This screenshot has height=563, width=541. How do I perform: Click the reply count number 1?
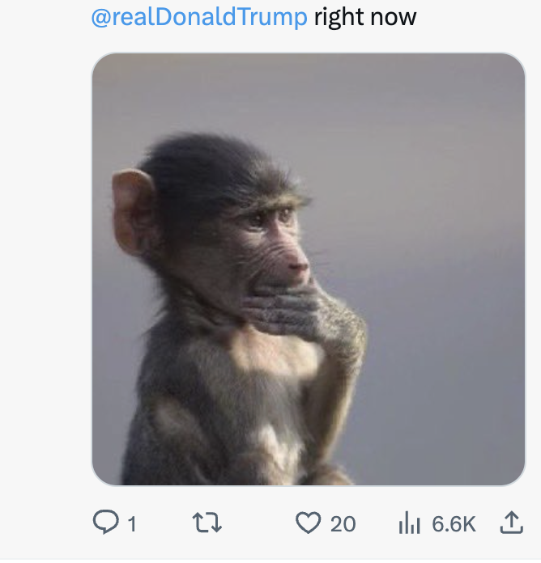click(131, 524)
